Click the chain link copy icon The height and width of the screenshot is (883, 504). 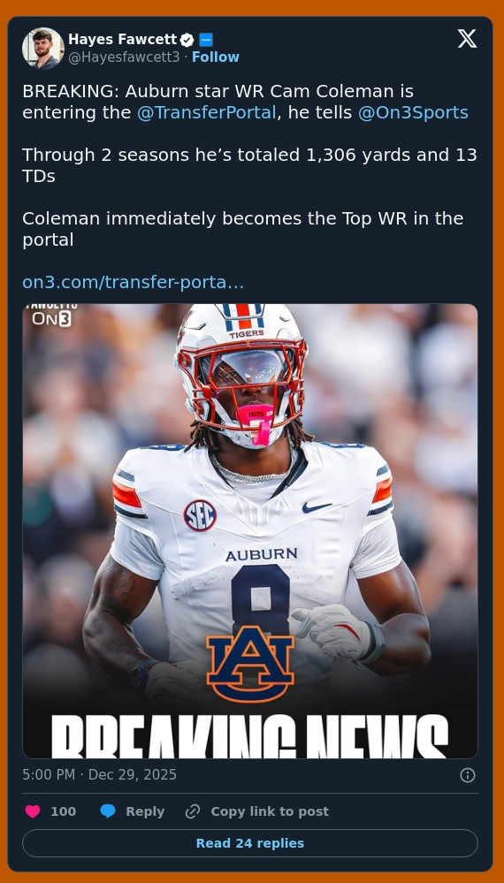[193, 811]
